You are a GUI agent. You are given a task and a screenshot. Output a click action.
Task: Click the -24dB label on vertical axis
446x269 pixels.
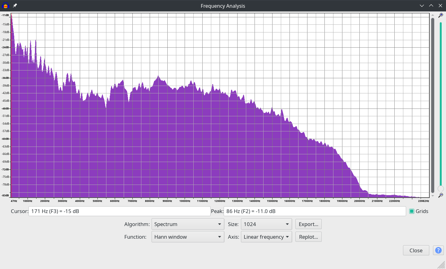tap(6, 47)
